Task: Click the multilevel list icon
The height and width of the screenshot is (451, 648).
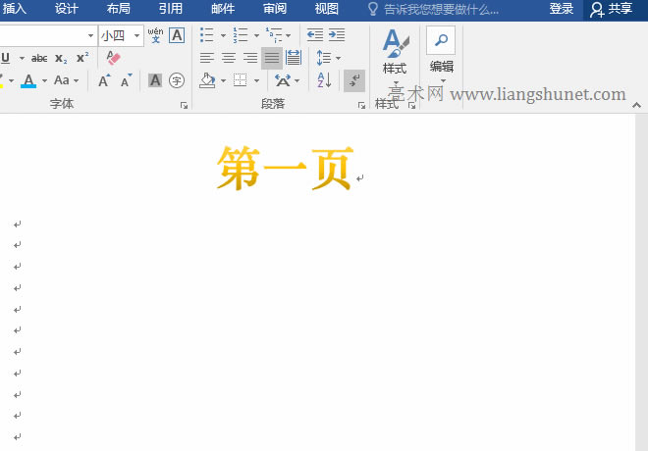Action: pyautogui.click(x=274, y=35)
